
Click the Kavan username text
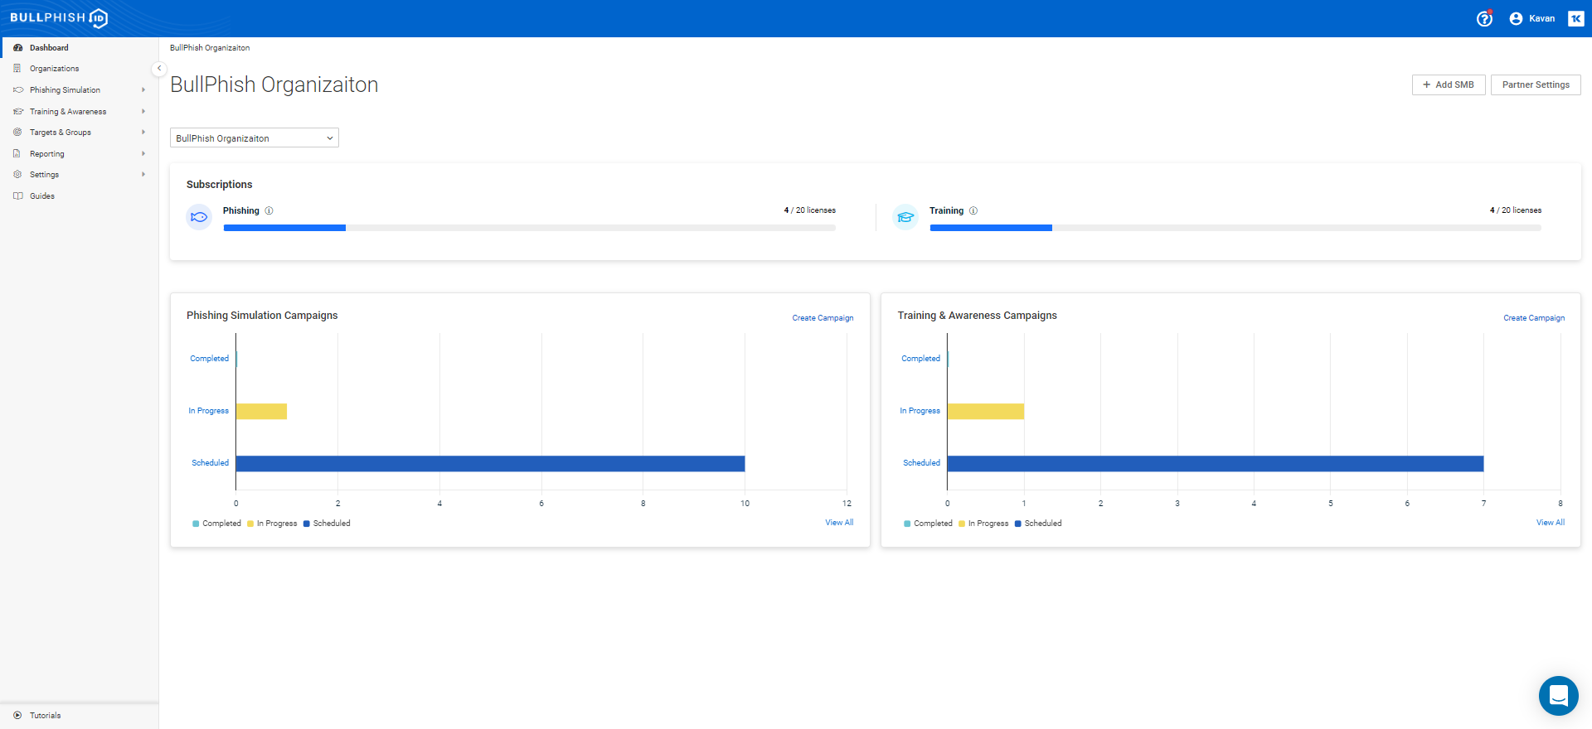point(1541,18)
